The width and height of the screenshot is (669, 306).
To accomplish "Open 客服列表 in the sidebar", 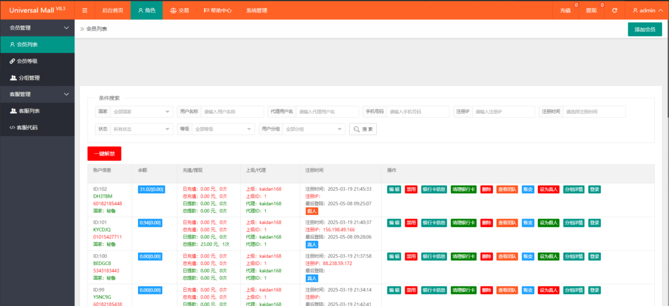I will tap(37, 111).
